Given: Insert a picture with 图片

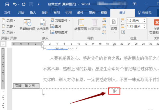Looking at the screenshot, I should (56, 26).
